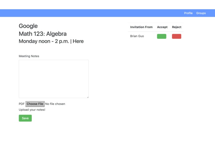Save the meeting notes
Screen dimensions: 215x152
coord(25,118)
